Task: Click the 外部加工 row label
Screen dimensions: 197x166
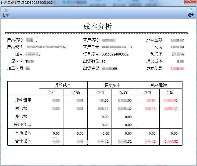Action: pyautogui.click(x=23, y=117)
